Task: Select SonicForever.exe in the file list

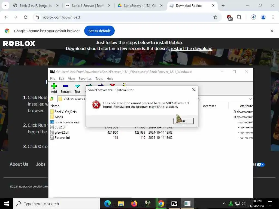Action: (65, 122)
